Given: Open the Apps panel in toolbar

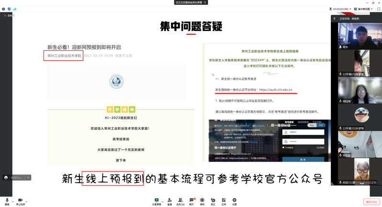Looking at the screenshot, I should [x=223, y=200].
